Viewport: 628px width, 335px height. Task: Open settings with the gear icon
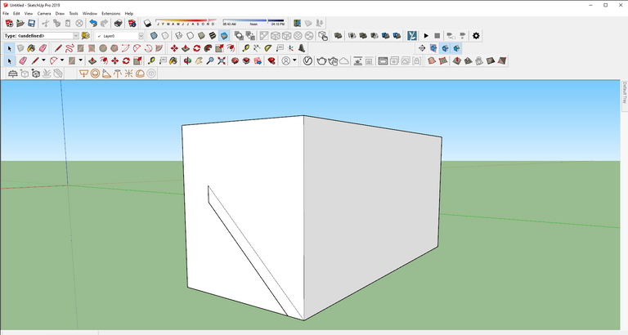[x=477, y=36]
